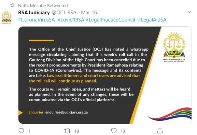
Task: Expand the tweet options chevron
Action: pyautogui.click(x=189, y=12)
